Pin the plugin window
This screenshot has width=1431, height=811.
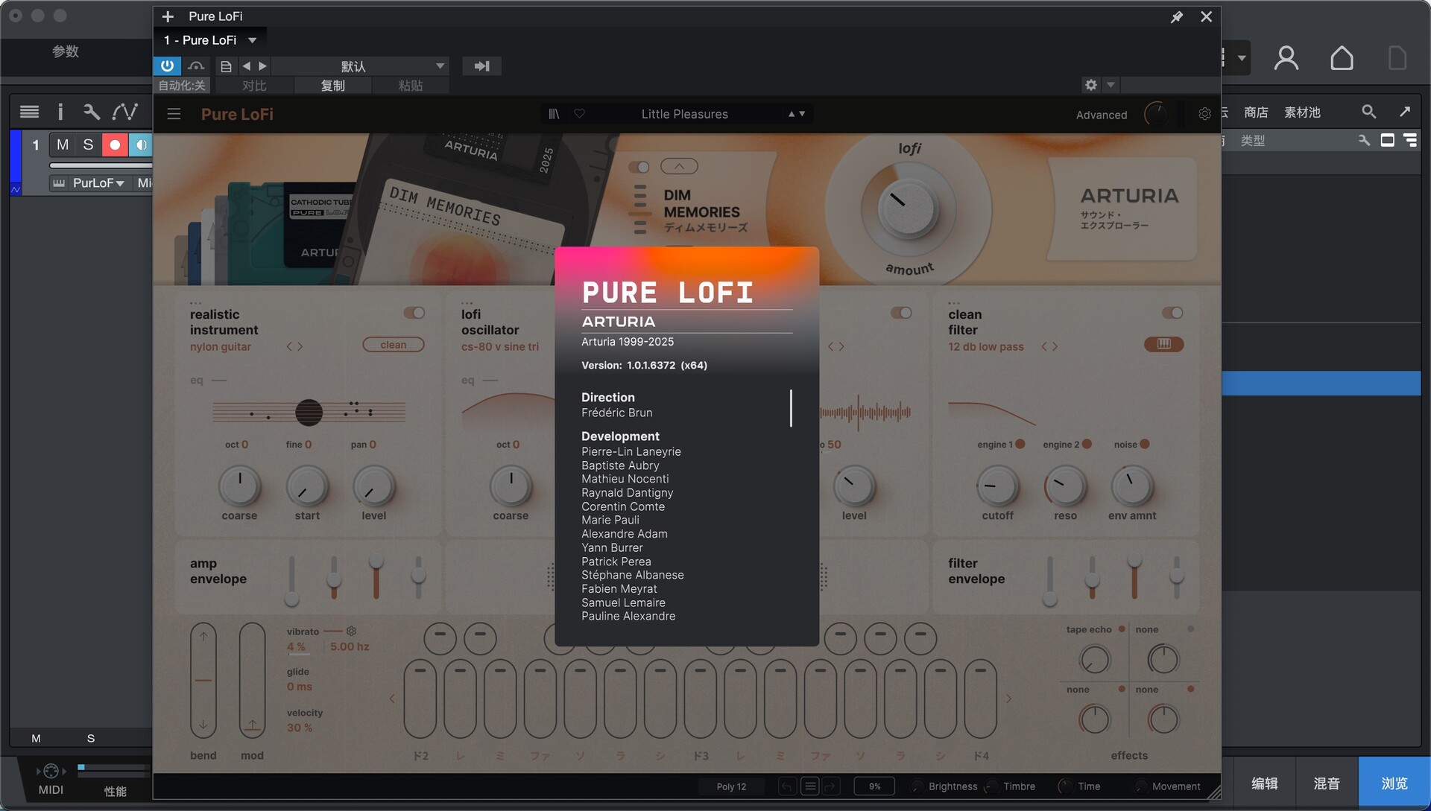tap(1177, 16)
